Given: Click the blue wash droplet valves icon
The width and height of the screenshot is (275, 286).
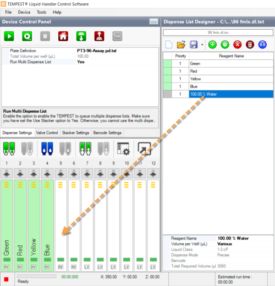Looking at the screenshot, I should tap(47, 148).
